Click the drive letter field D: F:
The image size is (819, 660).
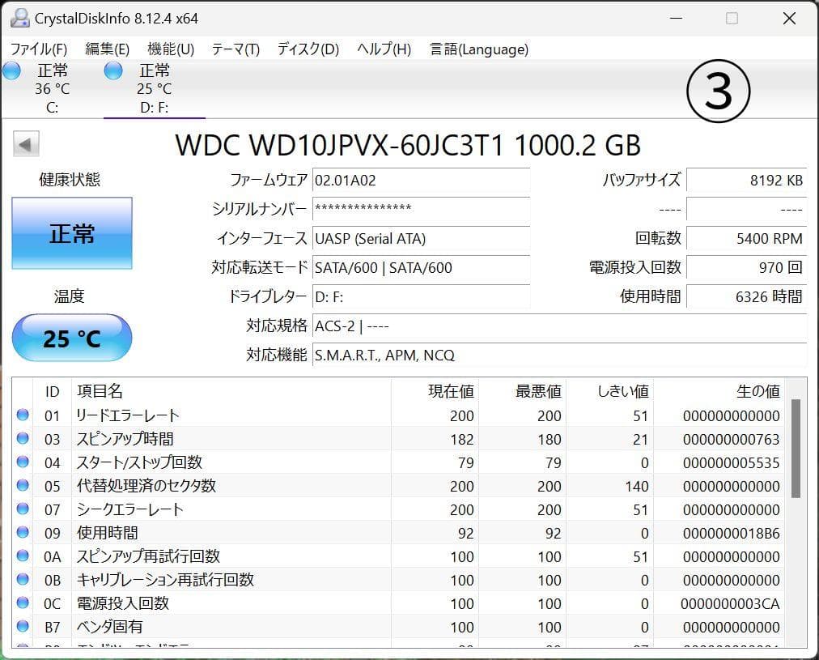tap(421, 297)
